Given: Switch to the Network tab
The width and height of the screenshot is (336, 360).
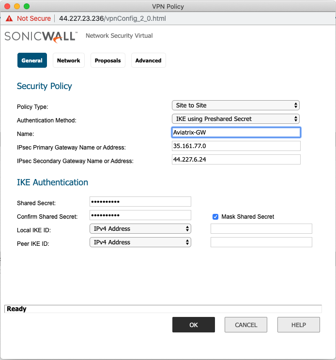Looking at the screenshot, I should click(x=68, y=60).
